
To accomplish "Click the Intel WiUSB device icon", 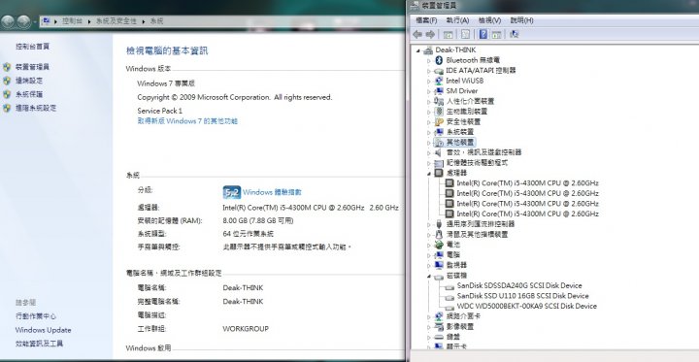I will [x=439, y=81].
